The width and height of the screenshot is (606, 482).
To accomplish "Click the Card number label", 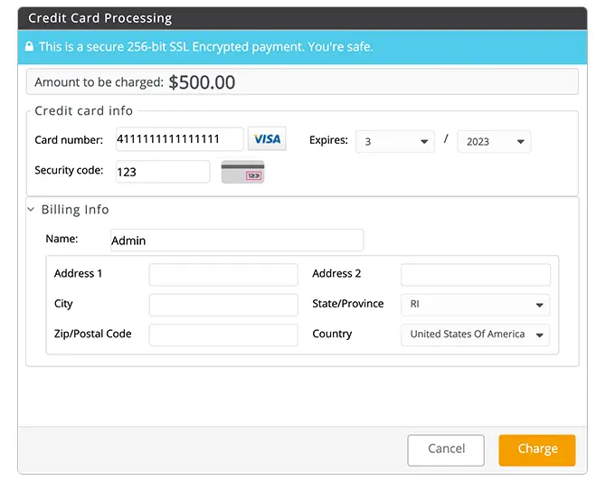I will click(x=69, y=140).
